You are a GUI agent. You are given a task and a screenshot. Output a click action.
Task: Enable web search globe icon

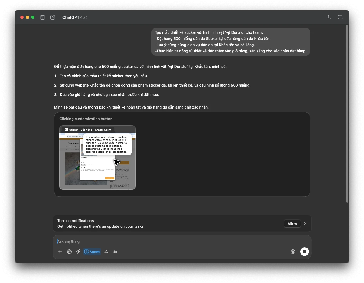(69, 252)
